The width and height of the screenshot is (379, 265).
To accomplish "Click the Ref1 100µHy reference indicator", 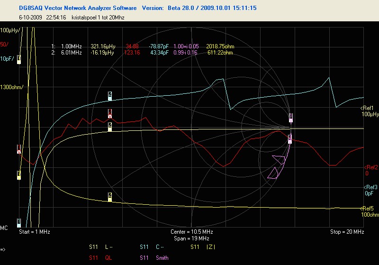I will (370, 111).
